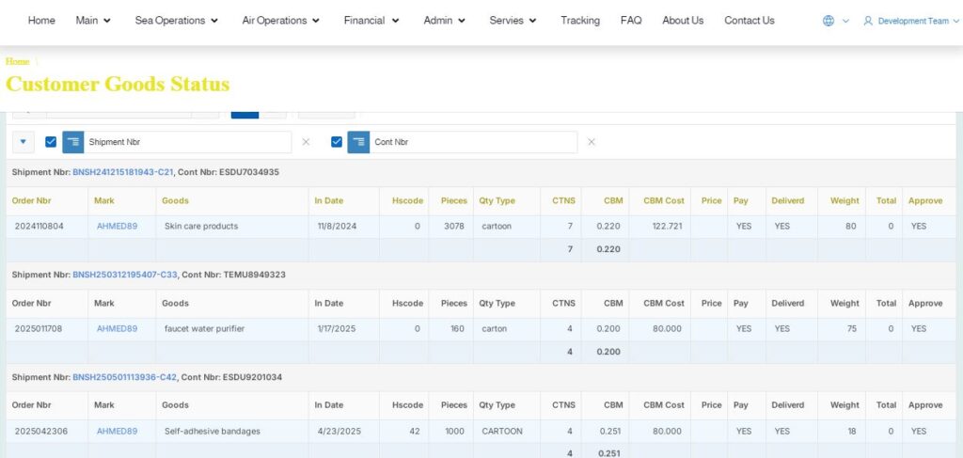
Task: Collapse the group-by control bar arrow
Action: click(24, 142)
